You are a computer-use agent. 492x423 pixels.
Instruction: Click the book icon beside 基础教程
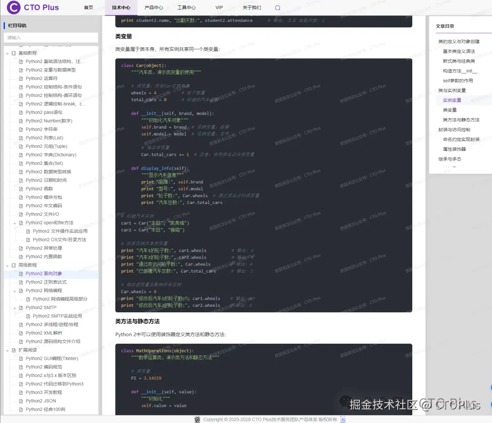[14, 53]
